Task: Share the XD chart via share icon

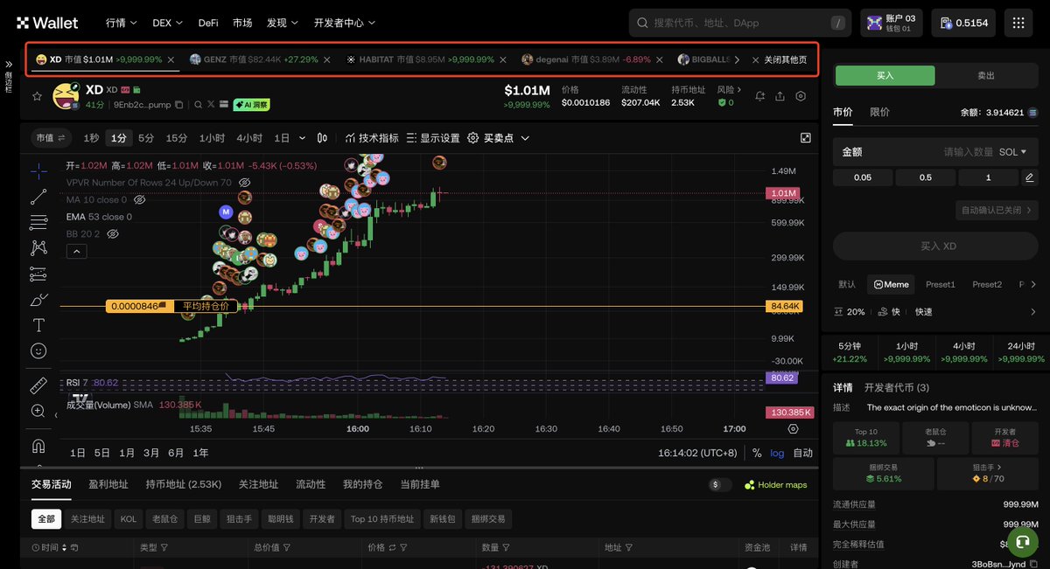Action: [x=780, y=96]
